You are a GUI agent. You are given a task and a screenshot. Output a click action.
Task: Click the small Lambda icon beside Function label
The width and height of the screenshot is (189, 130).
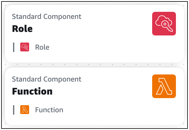[24, 110]
